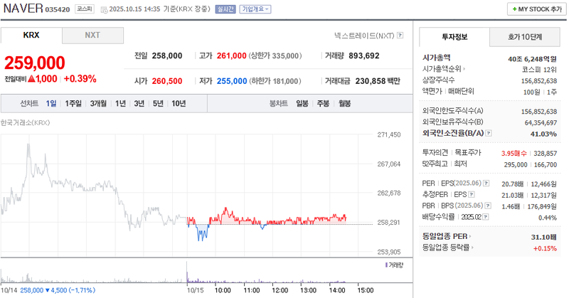The image size is (569, 298).
Task: Switch chart to 일봉 candlestick view
Action: pos(302,104)
